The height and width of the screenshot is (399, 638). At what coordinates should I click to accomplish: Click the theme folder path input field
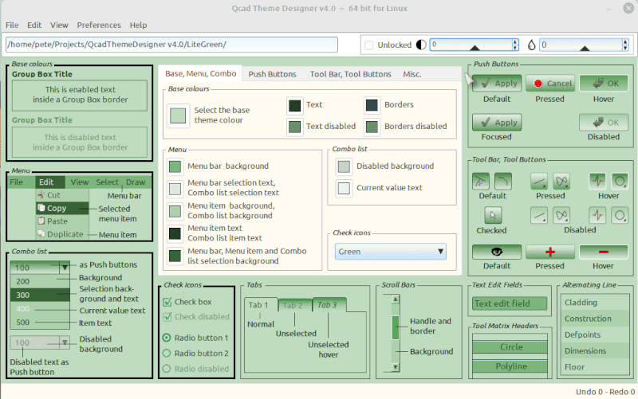pyautogui.click(x=171, y=45)
